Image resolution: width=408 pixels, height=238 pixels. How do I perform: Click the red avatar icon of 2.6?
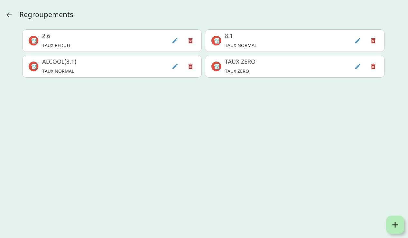coord(33,41)
